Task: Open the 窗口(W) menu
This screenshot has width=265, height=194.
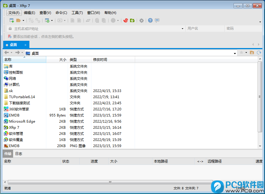Action: pos(93,13)
